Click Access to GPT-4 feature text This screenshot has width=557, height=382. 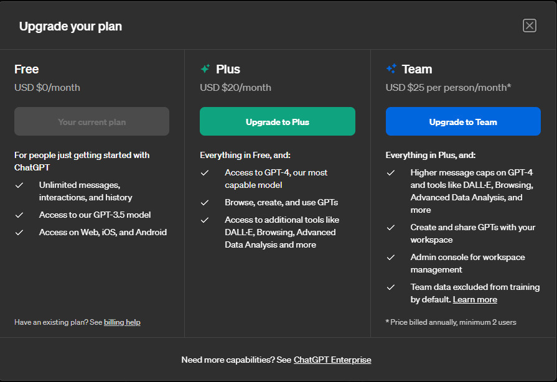point(276,179)
